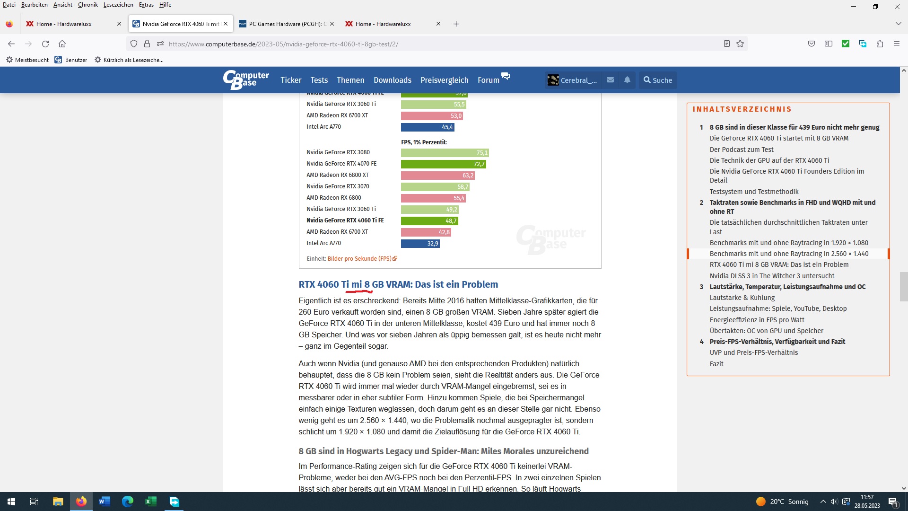This screenshot has width=908, height=511.
Task: Show hidden system tray icons chevron
Action: pyautogui.click(x=823, y=502)
